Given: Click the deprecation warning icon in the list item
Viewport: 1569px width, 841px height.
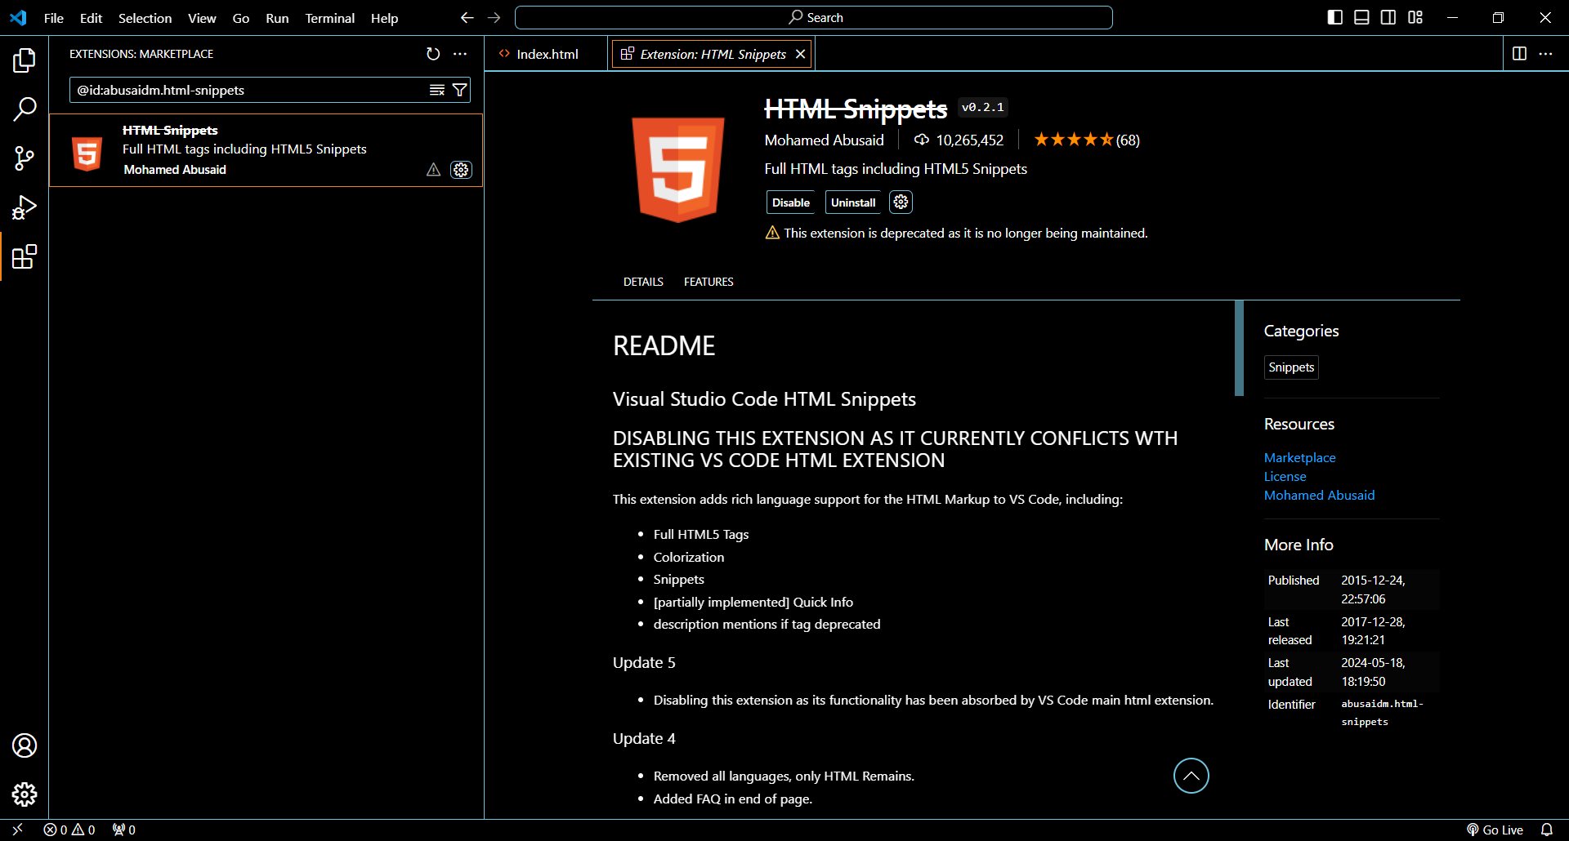Looking at the screenshot, I should click(433, 170).
